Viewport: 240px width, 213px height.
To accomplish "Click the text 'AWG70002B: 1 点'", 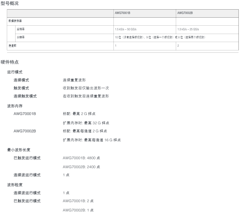I will 78,210.
